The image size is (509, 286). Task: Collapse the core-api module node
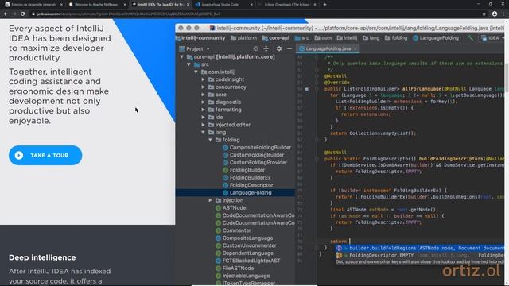pyautogui.click(x=182, y=56)
